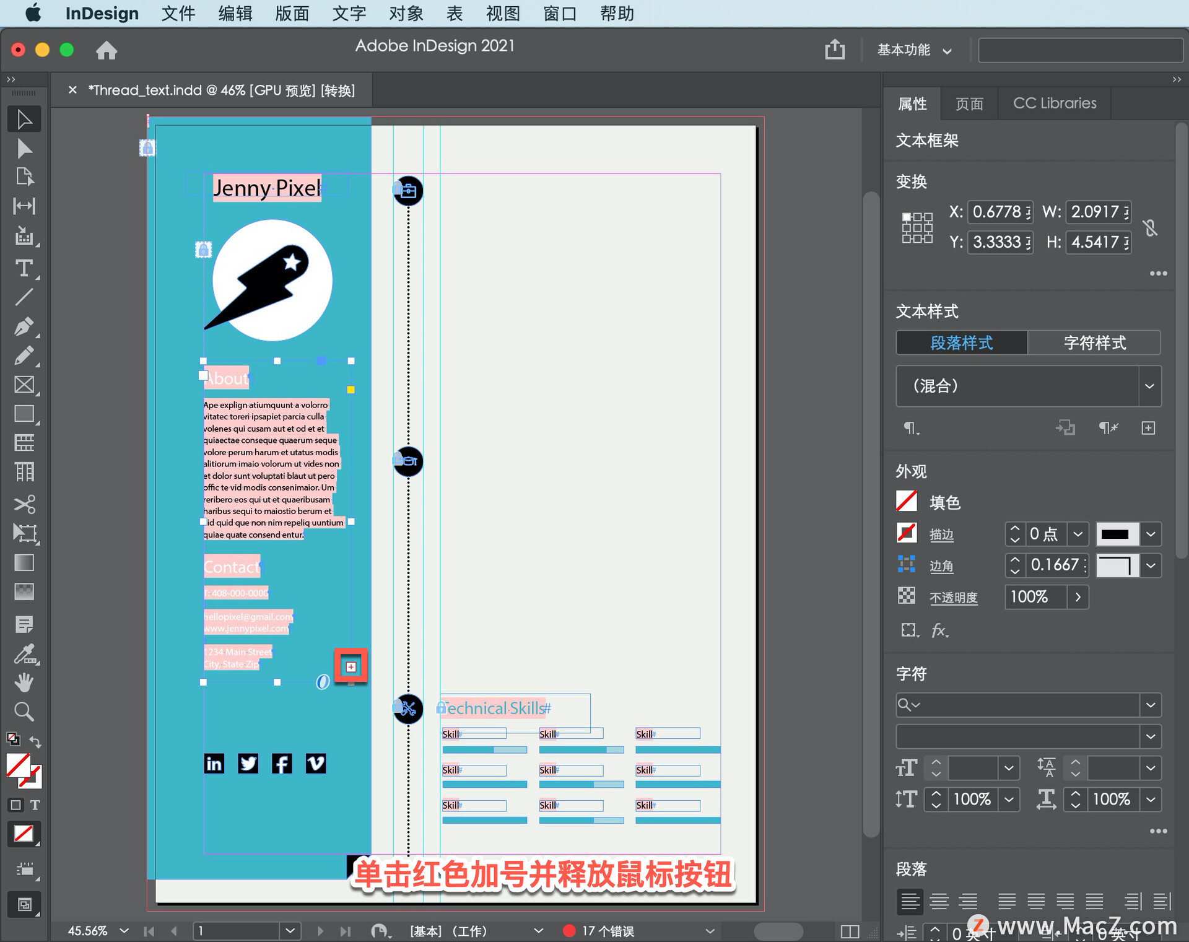Select the Scissors tool
The width and height of the screenshot is (1189, 942).
point(24,504)
